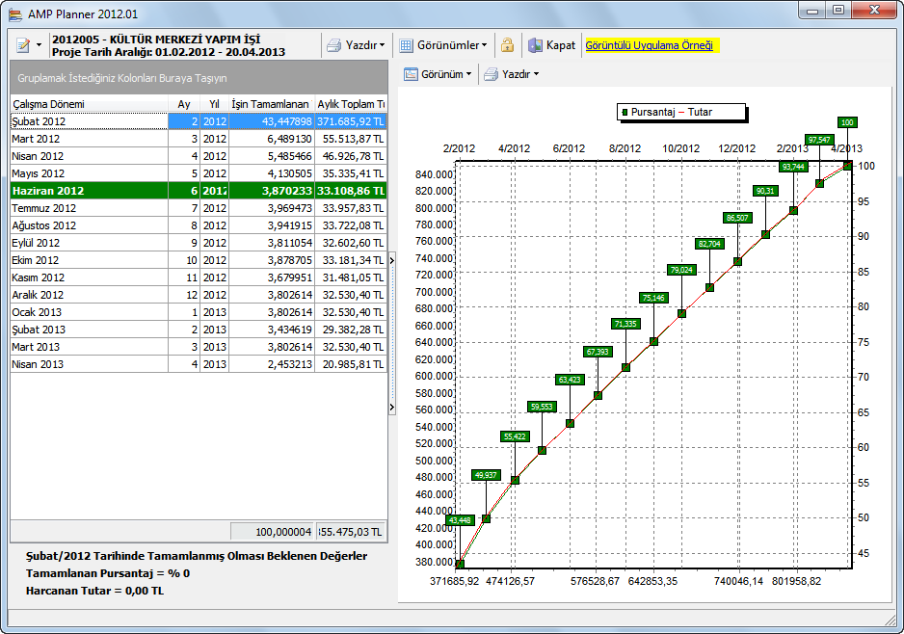Click the printer icon above the chart
904x634 pixels.
point(491,74)
